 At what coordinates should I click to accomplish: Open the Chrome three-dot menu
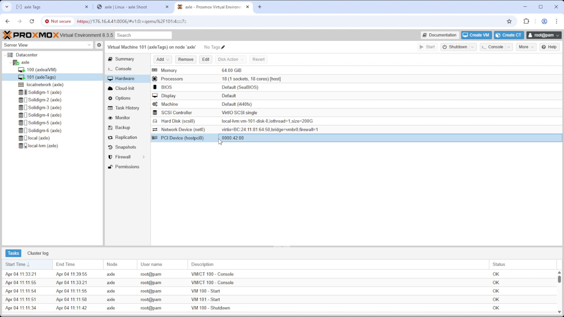point(557,21)
